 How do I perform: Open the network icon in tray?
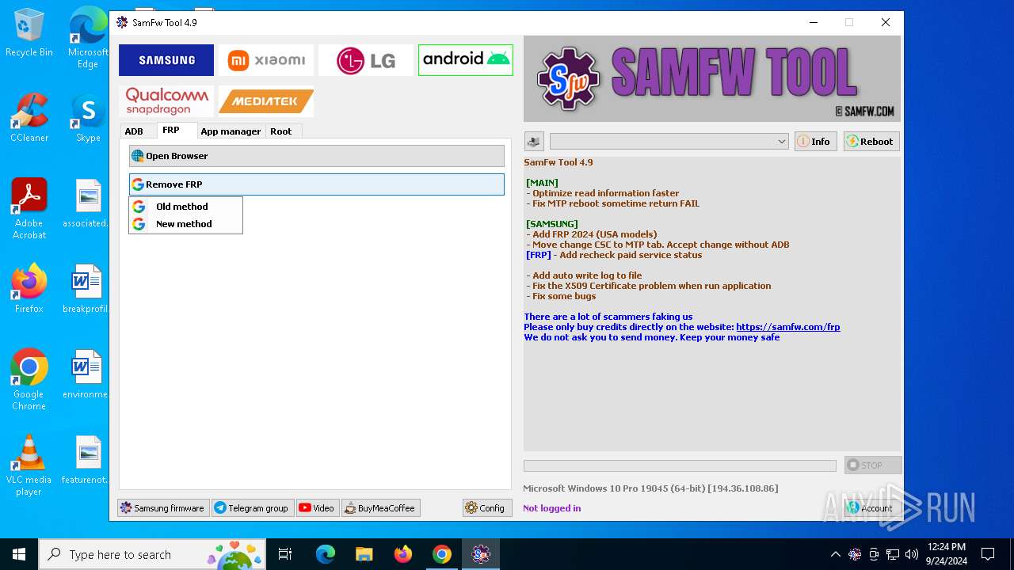[893, 554]
